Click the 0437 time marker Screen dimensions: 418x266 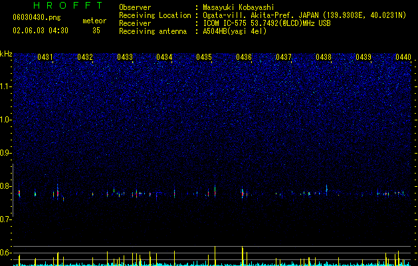(x=284, y=57)
